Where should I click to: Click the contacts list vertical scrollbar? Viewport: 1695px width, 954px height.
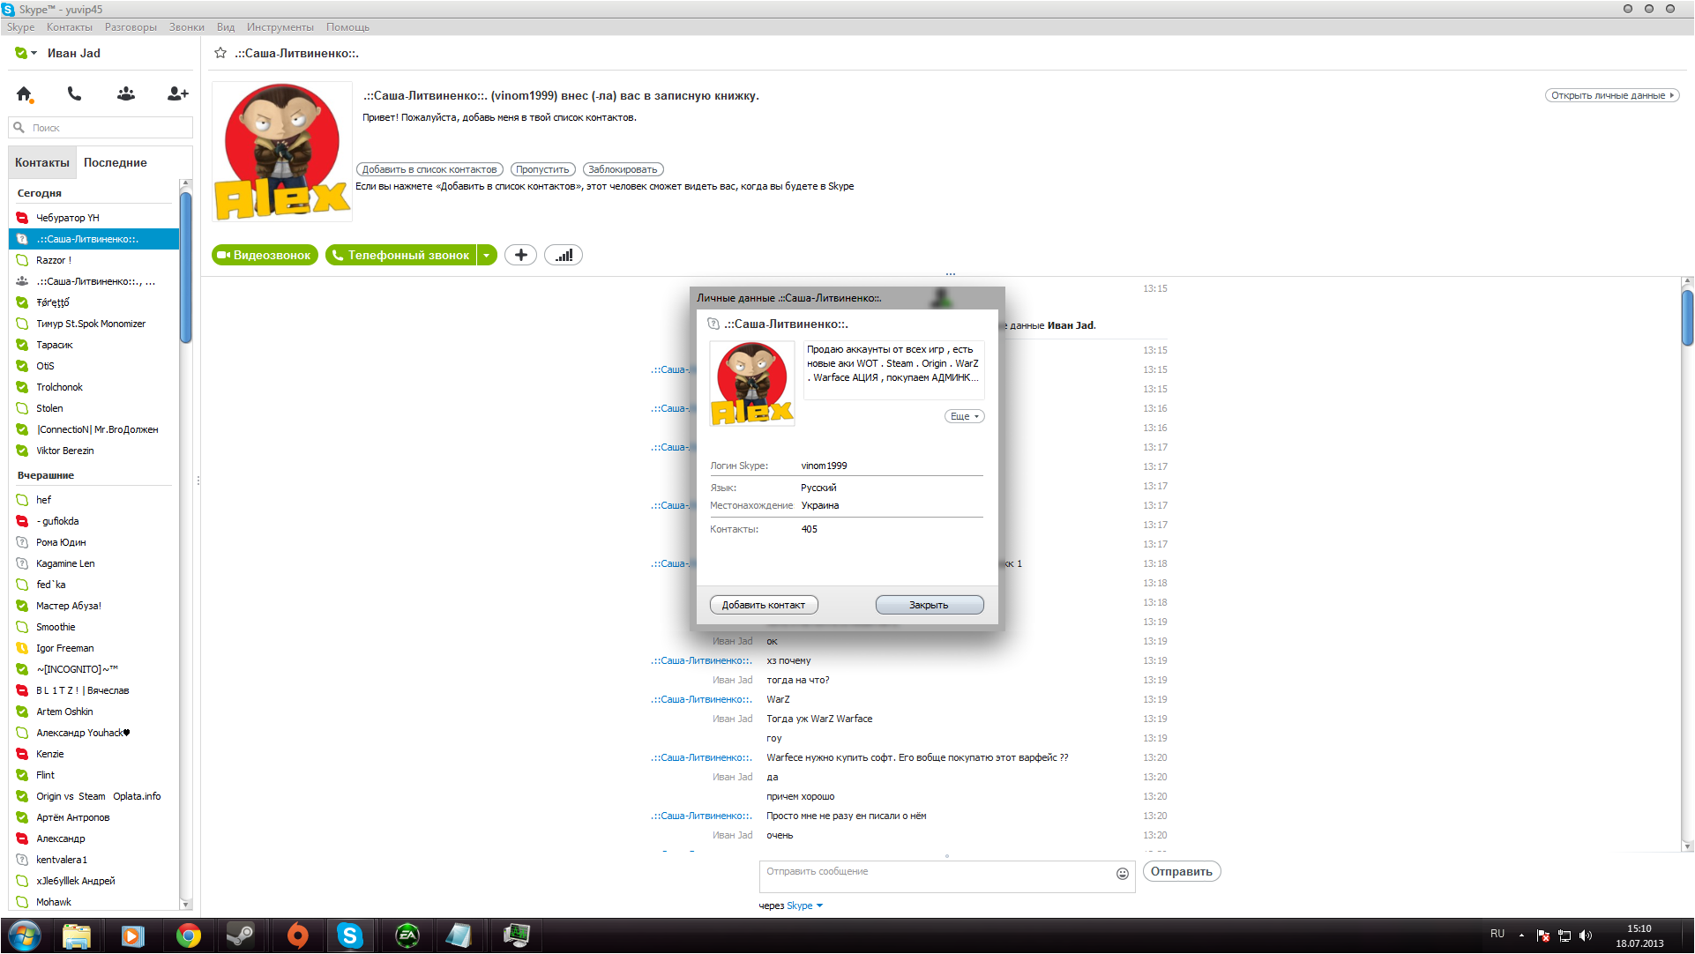coord(185,265)
